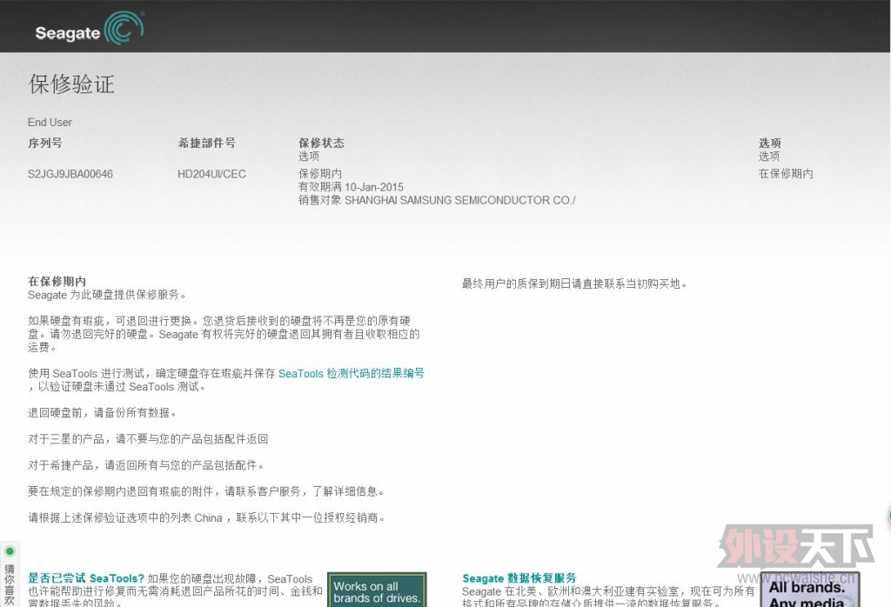
Task: Click the bold 在保修期内 section heading
Action: 57,281
